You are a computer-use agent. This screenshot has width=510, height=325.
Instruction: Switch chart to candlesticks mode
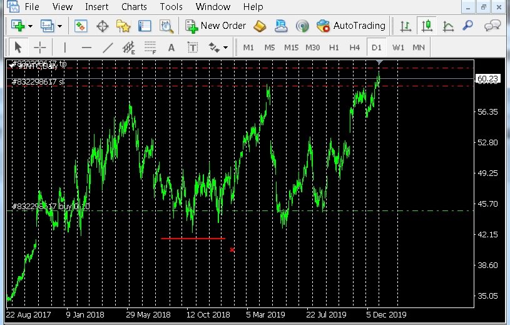click(x=427, y=26)
